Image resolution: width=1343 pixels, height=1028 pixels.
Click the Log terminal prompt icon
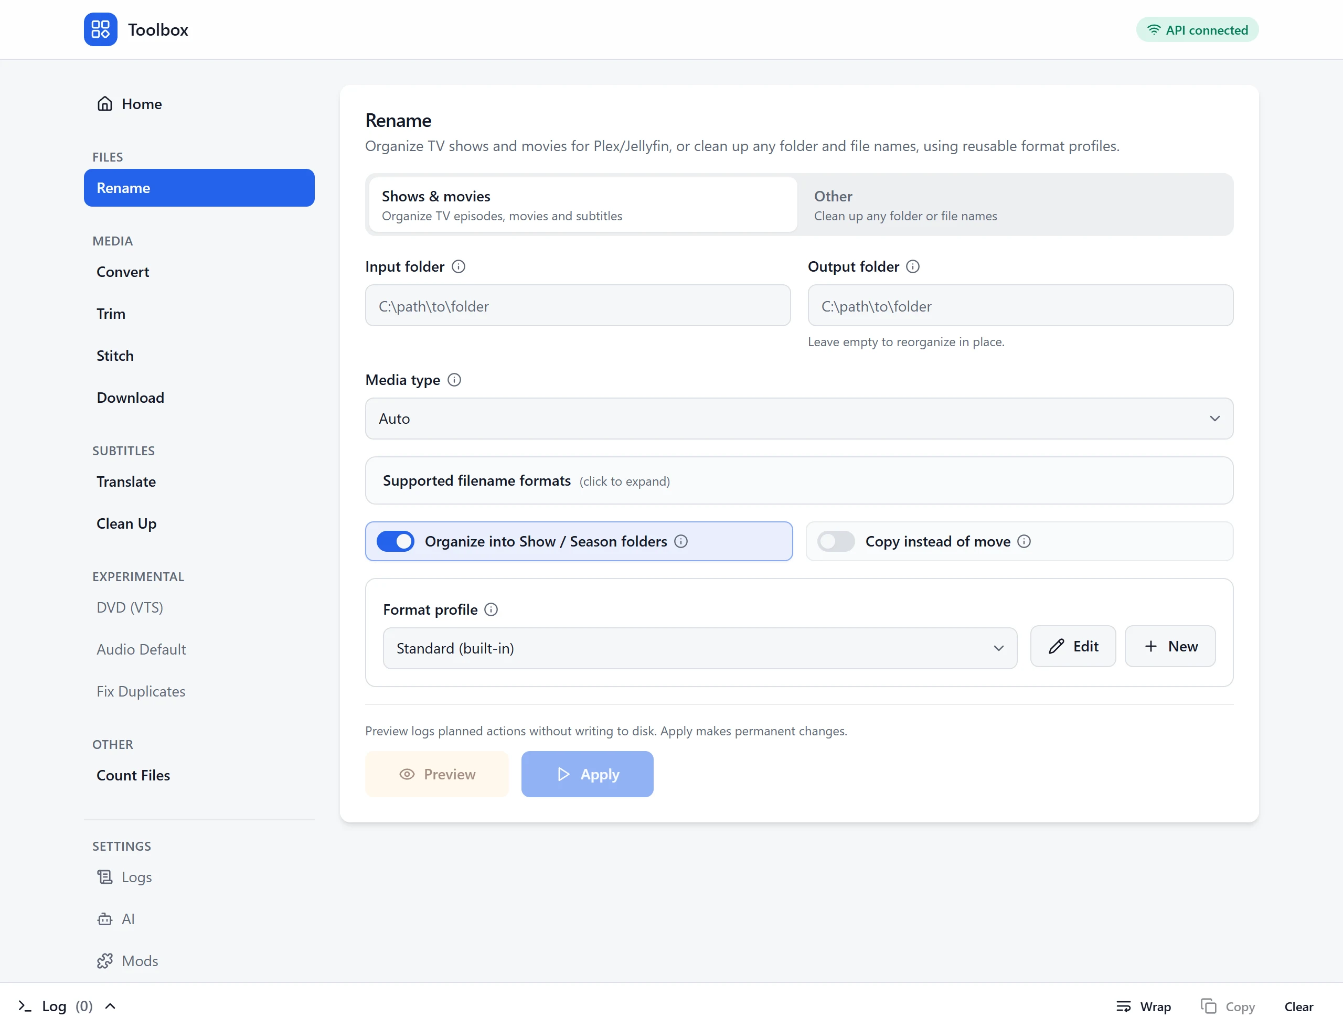pos(25,1006)
